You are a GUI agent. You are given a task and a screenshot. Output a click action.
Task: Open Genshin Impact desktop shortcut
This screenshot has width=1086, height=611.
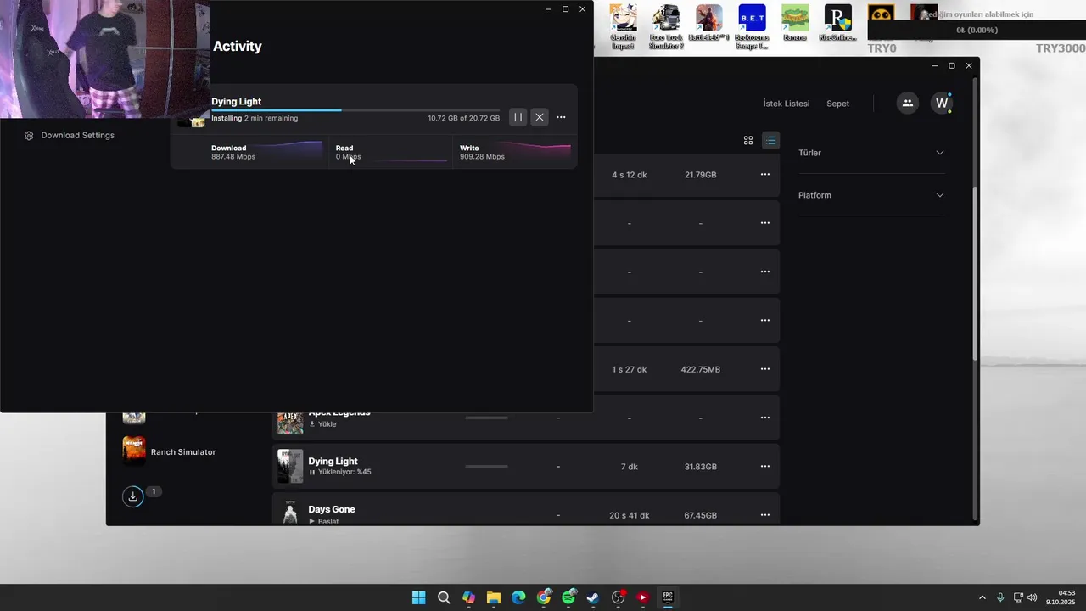point(624,26)
